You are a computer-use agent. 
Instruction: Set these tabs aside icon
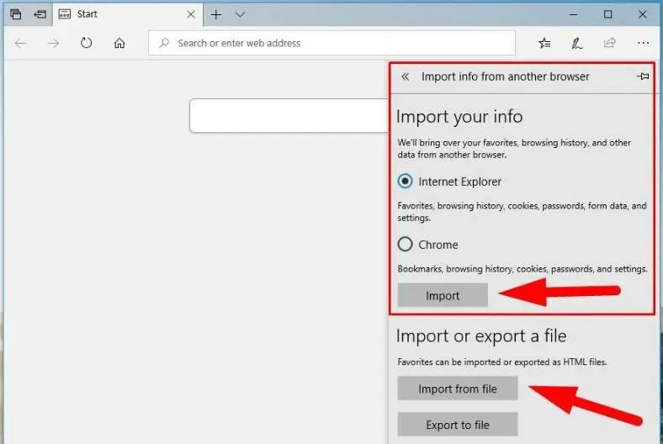40,14
